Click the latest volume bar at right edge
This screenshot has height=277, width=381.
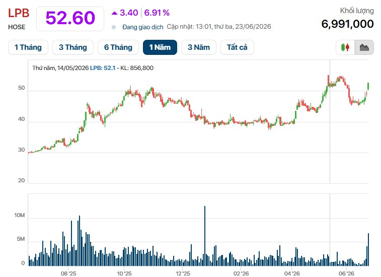tap(368, 249)
